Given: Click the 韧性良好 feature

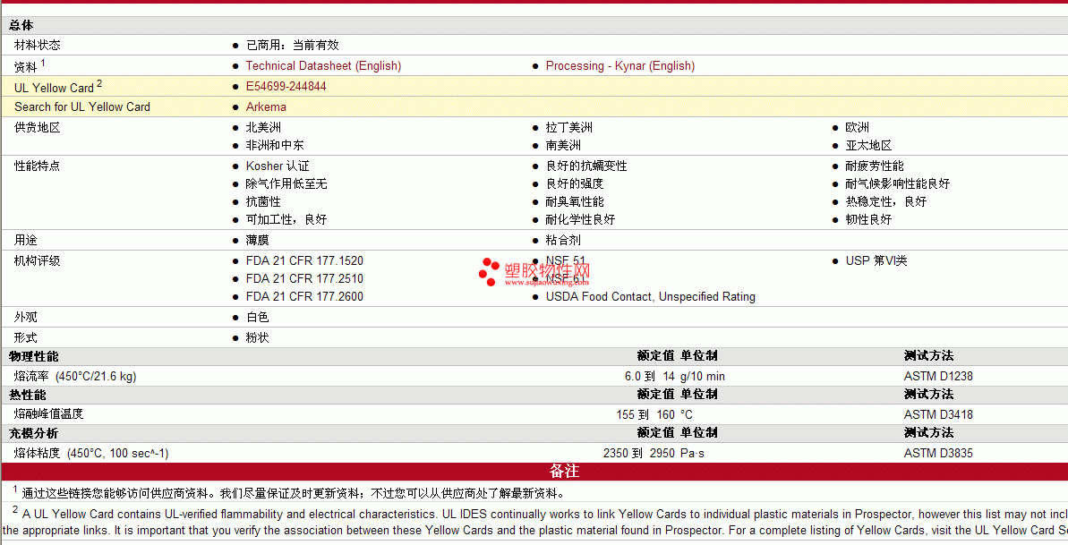Looking at the screenshot, I should tap(869, 219).
